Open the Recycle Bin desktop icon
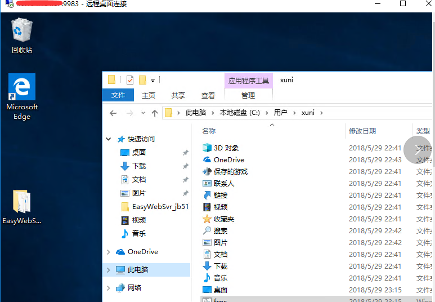The width and height of the screenshot is (435, 302). coord(22,34)
